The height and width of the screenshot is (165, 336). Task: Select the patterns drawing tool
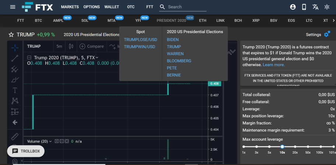pyautogui.click(x=15, y=101)
